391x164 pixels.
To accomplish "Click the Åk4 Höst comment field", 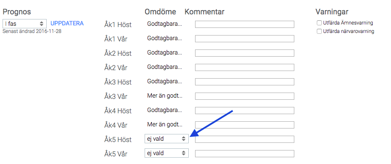I will click(244, 111).
